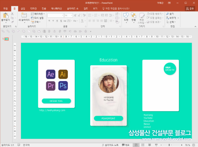
Task: Click the Copy icon in clipboard group
Action: pyautogui.click(x=12, y=18)
